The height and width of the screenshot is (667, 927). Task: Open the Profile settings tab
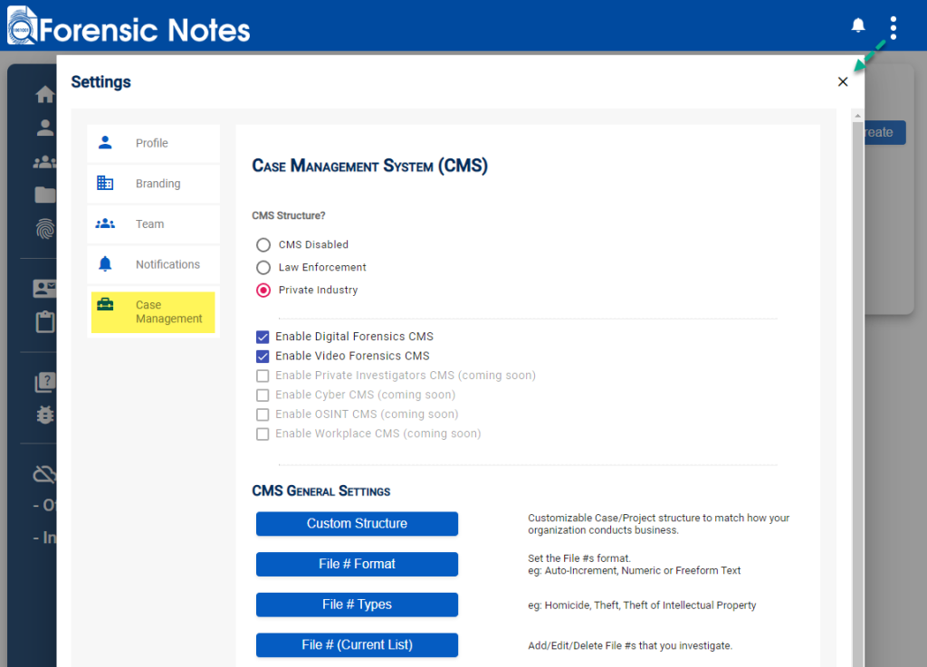coord(153,143)
